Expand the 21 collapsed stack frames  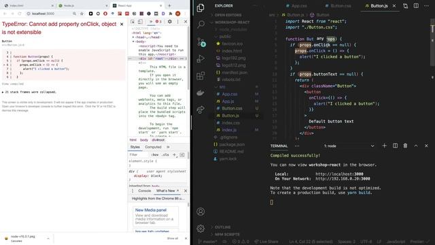click(x=29, y=92)
